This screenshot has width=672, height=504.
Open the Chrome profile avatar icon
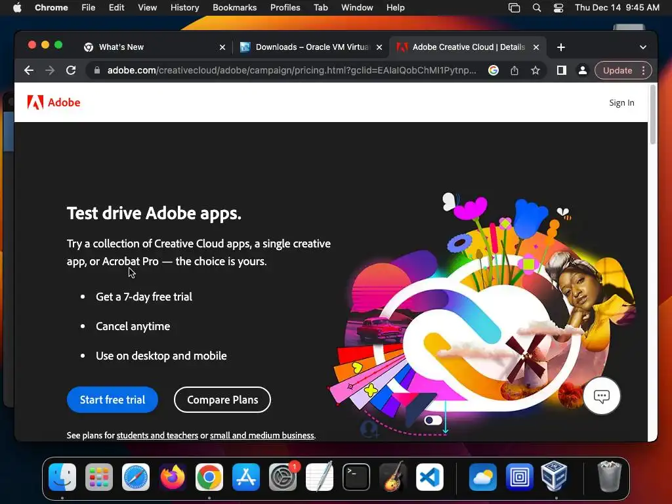click(583, 70)
